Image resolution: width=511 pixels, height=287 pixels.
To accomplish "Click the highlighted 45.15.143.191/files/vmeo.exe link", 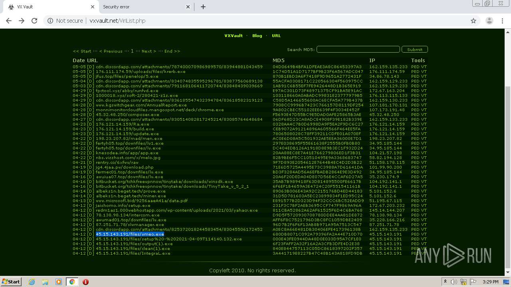I will pyautogui.click(x=130, y=234).
